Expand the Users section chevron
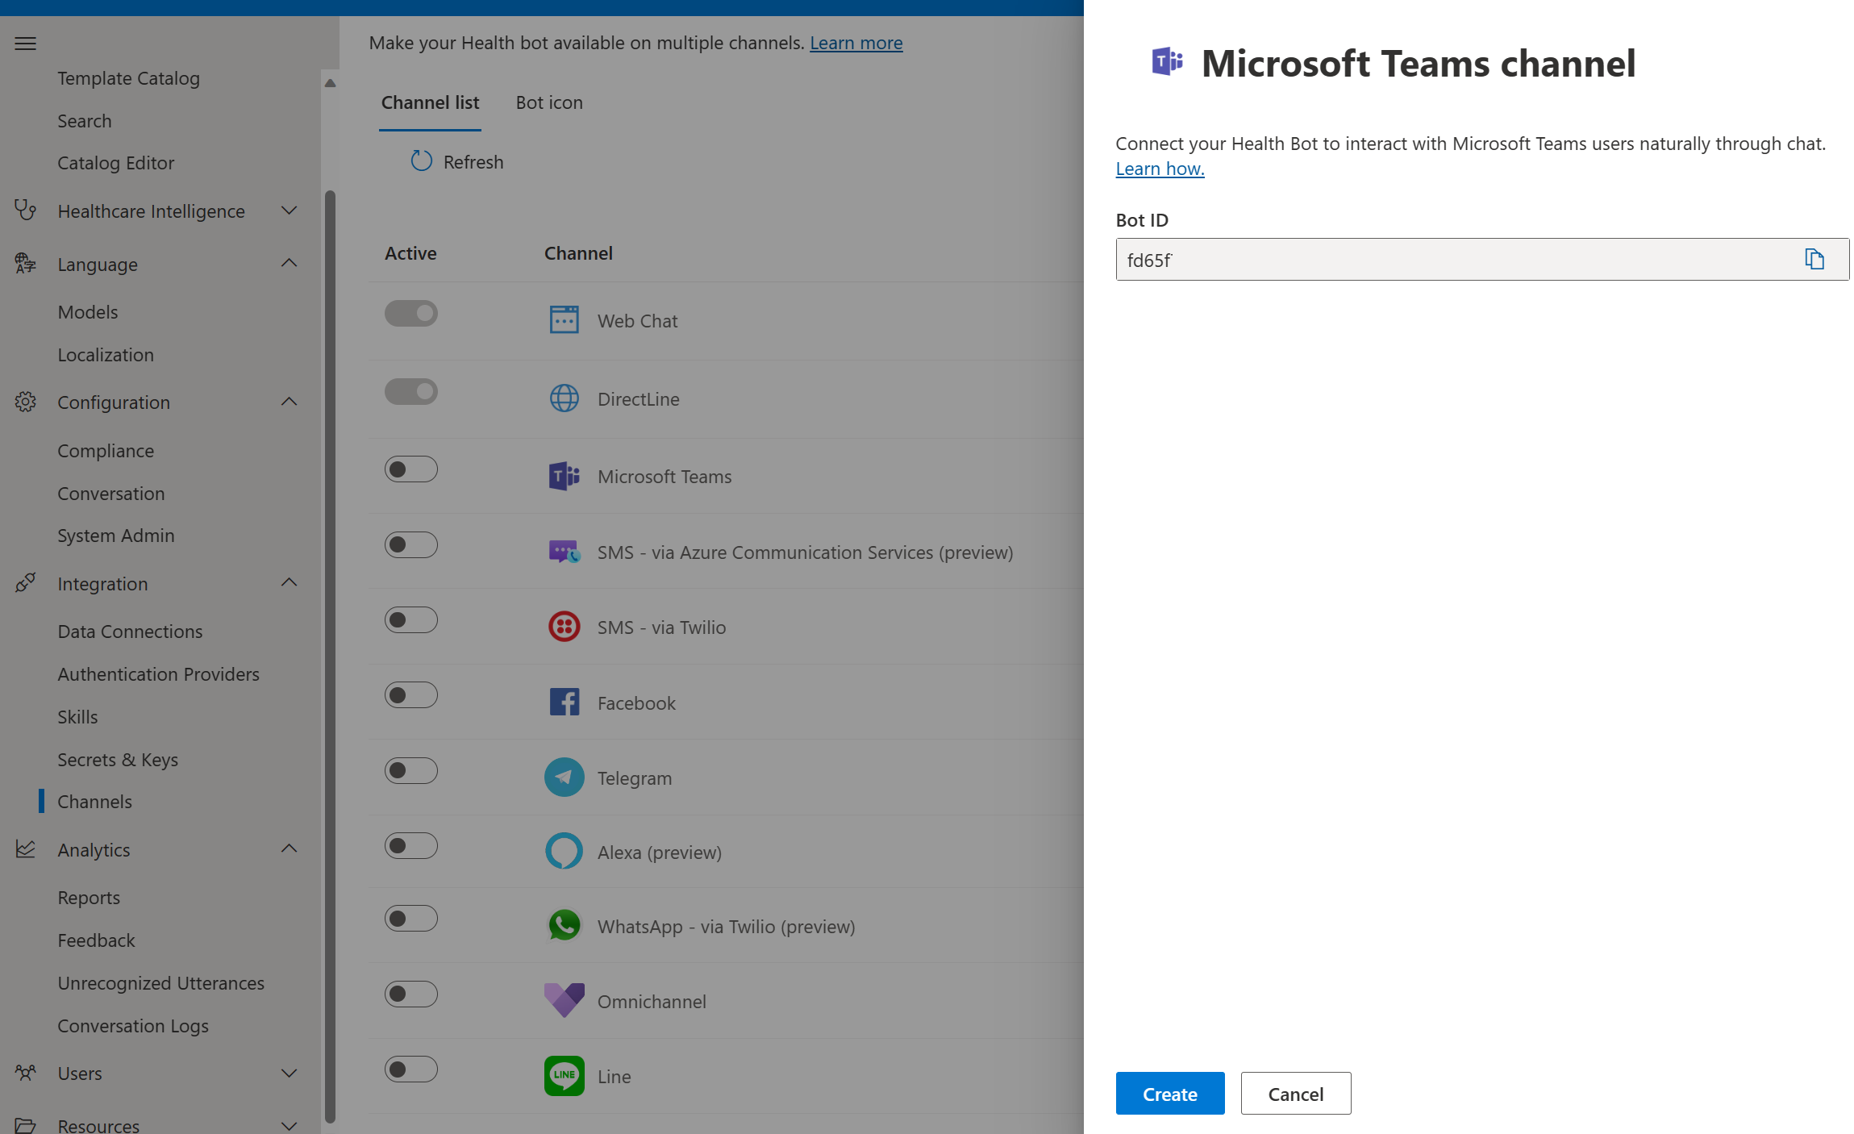The image size is (1854, 1134). pyautogui.click(x=289, y=1073)
